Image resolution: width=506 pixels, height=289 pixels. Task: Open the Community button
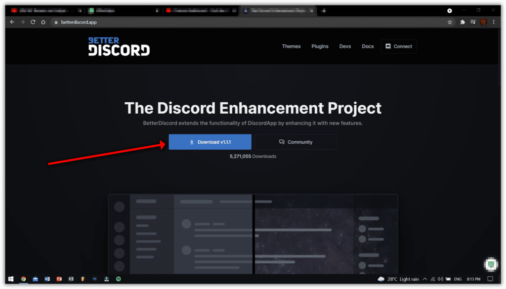click(295, 142)
